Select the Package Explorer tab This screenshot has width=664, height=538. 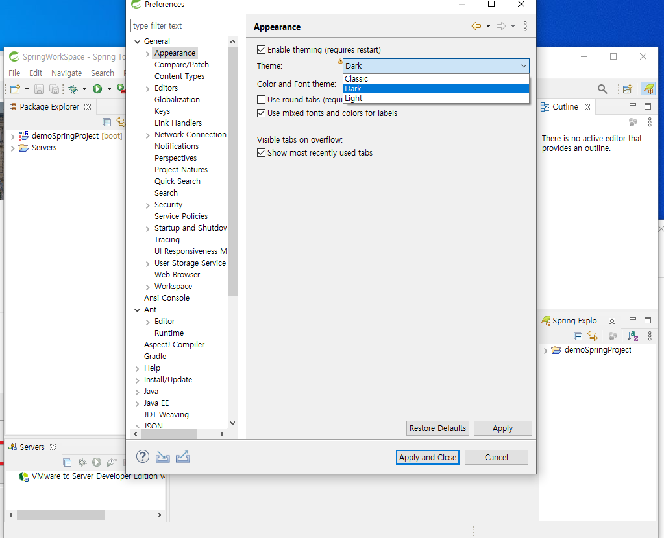click(x=49, y=106)
